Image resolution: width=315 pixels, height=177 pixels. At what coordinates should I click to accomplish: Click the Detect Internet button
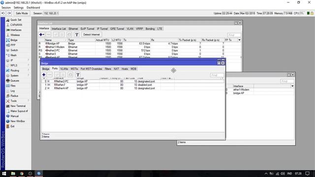click(92, 34)
